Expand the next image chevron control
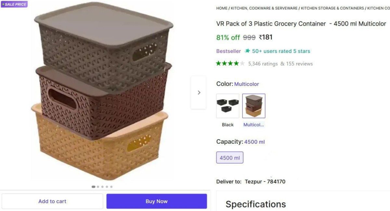 click(x=199, y=92)
